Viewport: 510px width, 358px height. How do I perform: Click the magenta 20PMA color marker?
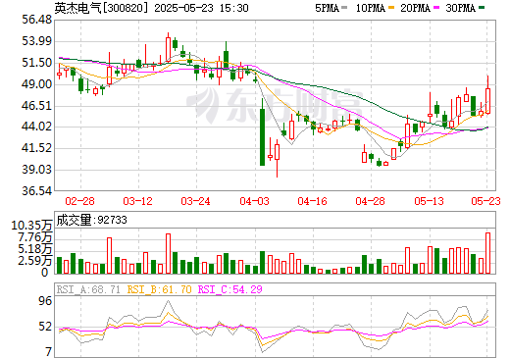[435, 7]
